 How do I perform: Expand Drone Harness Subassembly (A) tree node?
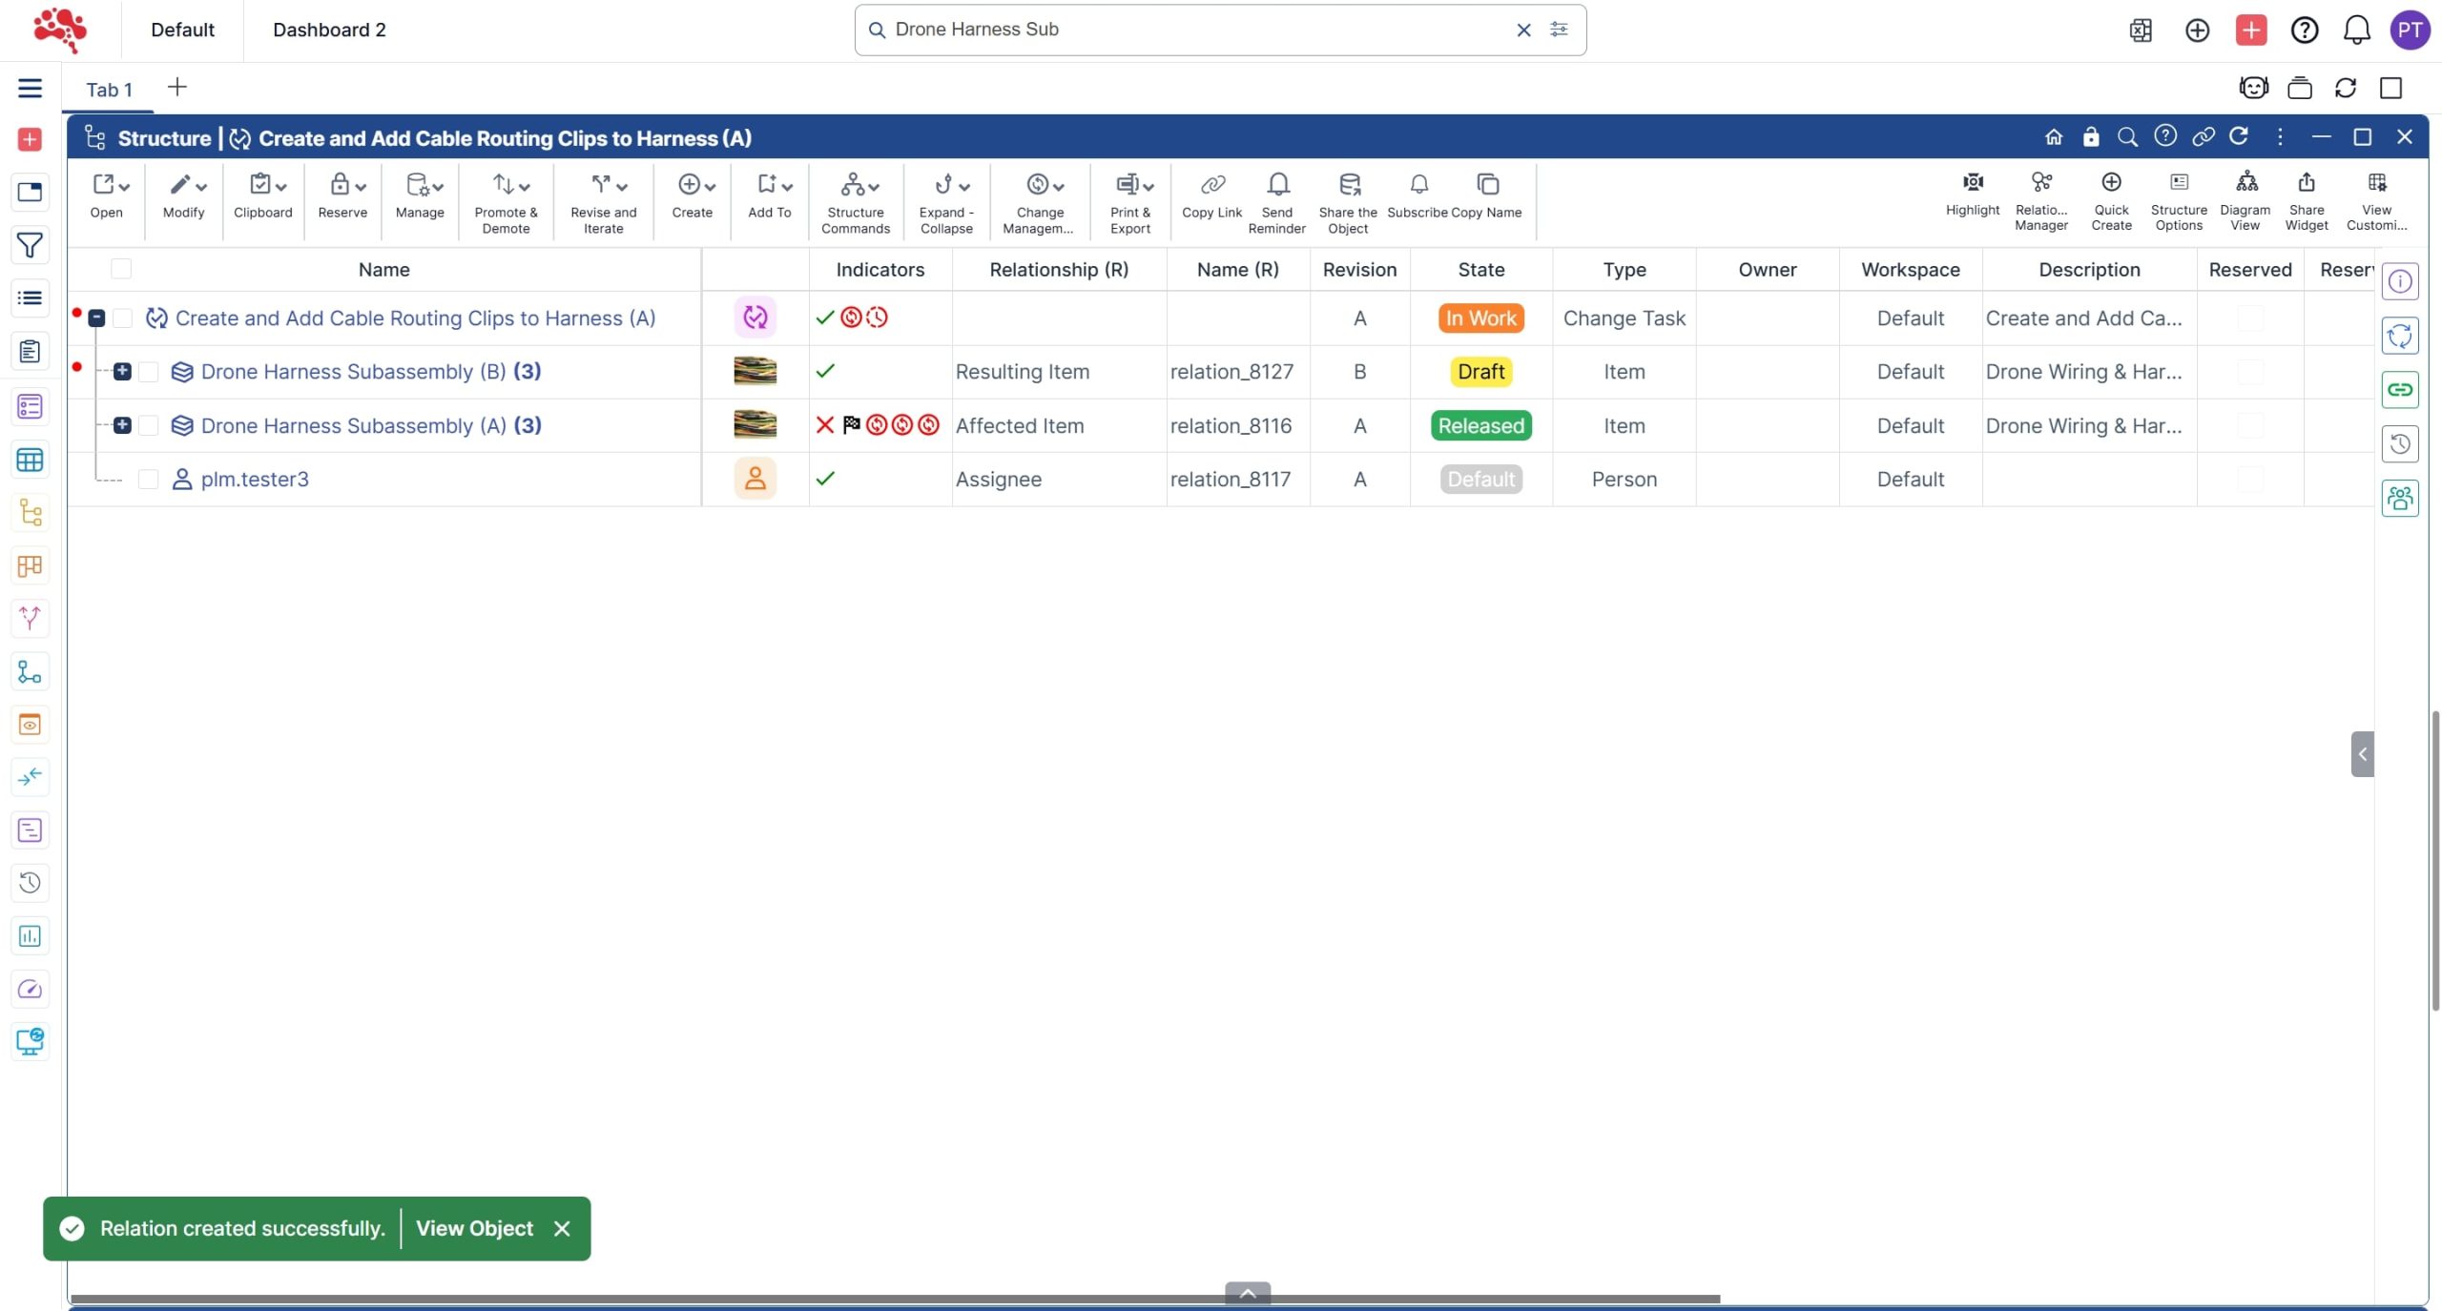(x=122, y=425)
